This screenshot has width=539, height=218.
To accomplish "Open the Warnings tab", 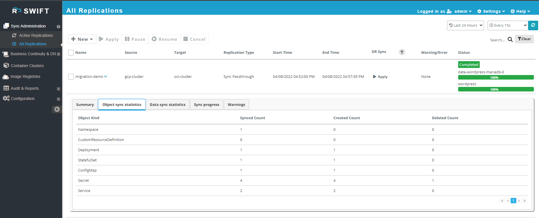I will point(236,104).
